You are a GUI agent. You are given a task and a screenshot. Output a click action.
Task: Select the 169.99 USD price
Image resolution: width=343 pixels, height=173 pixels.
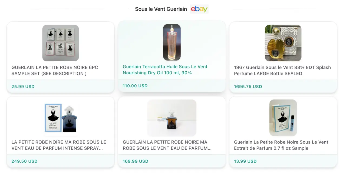(x=136, y=161)
